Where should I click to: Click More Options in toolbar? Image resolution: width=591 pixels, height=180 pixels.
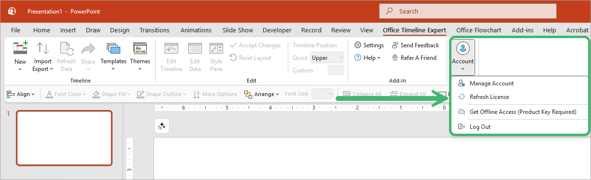[215, 94]
